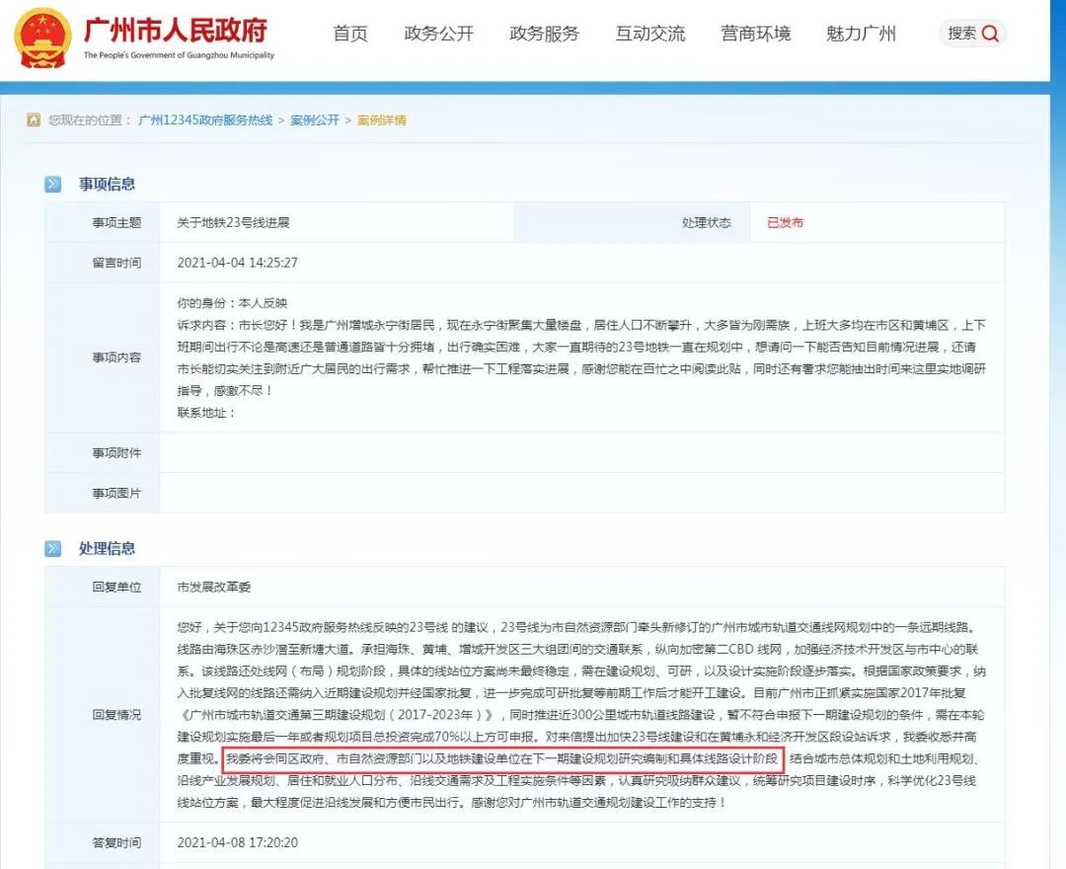Click the 事项信息 section arrow icon
Screen dimensions: 1066x869
click(x=53, y=185)
